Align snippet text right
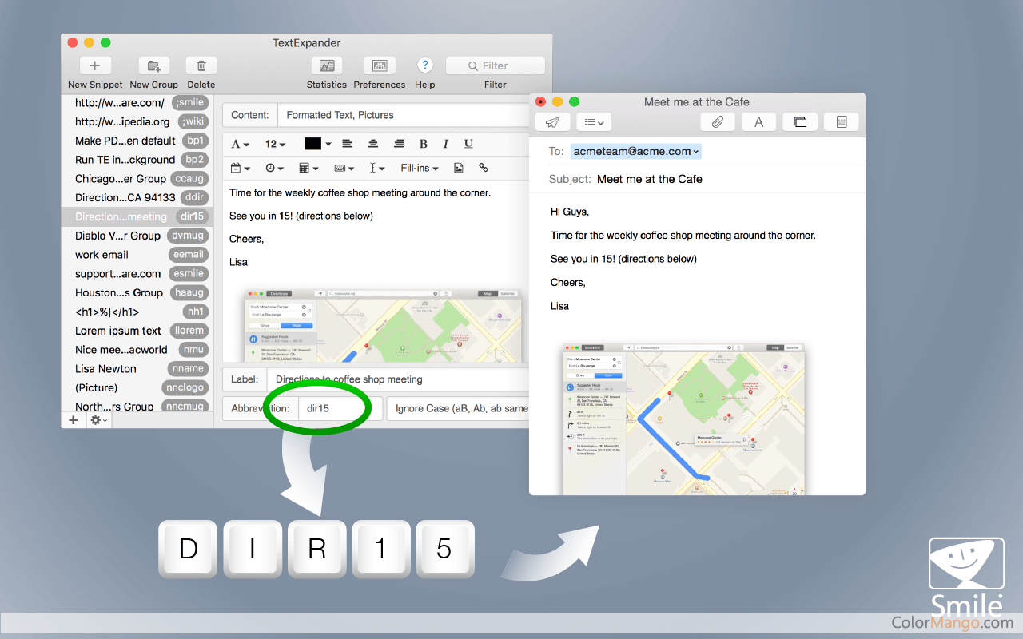The image size is (1023, 639). (399, 144)
